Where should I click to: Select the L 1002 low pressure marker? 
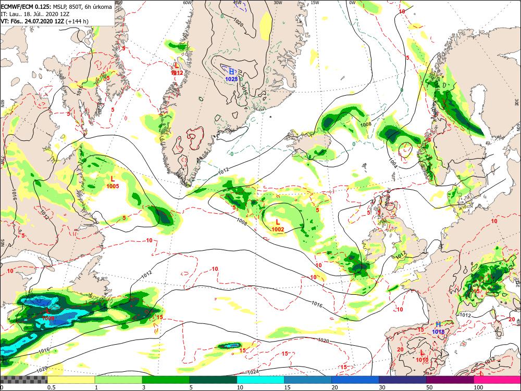click(x=278, y=226)
